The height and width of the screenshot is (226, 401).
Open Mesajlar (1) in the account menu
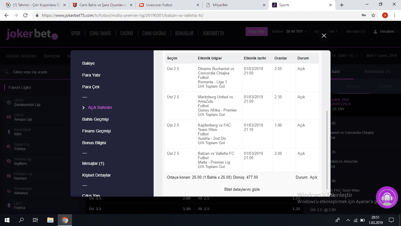coord(93,163)
